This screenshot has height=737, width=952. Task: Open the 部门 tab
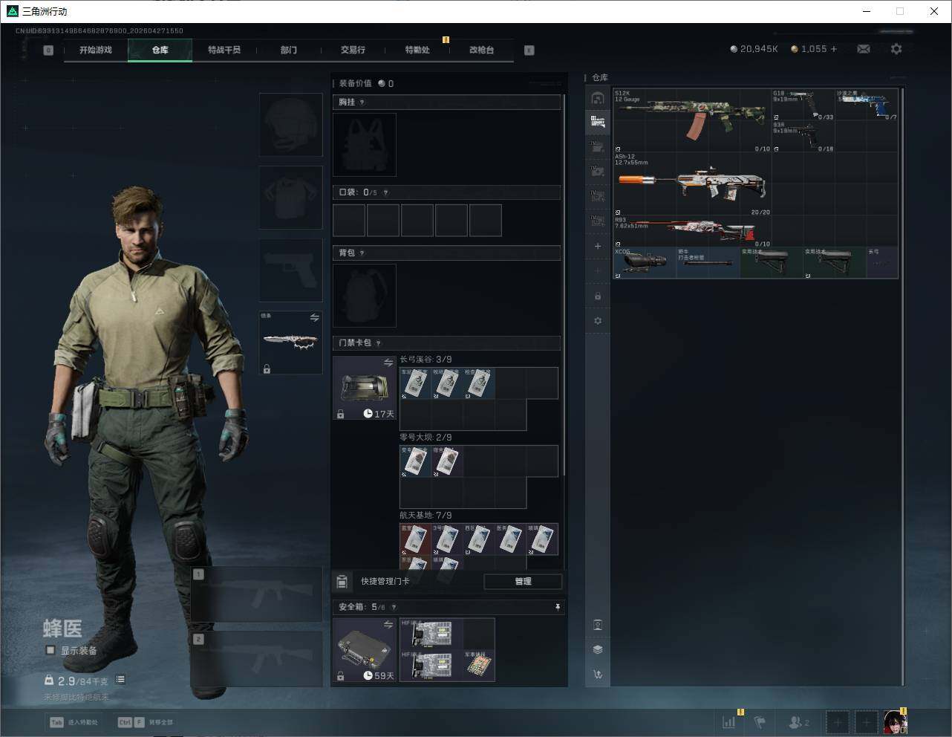(x=289, y=50)
